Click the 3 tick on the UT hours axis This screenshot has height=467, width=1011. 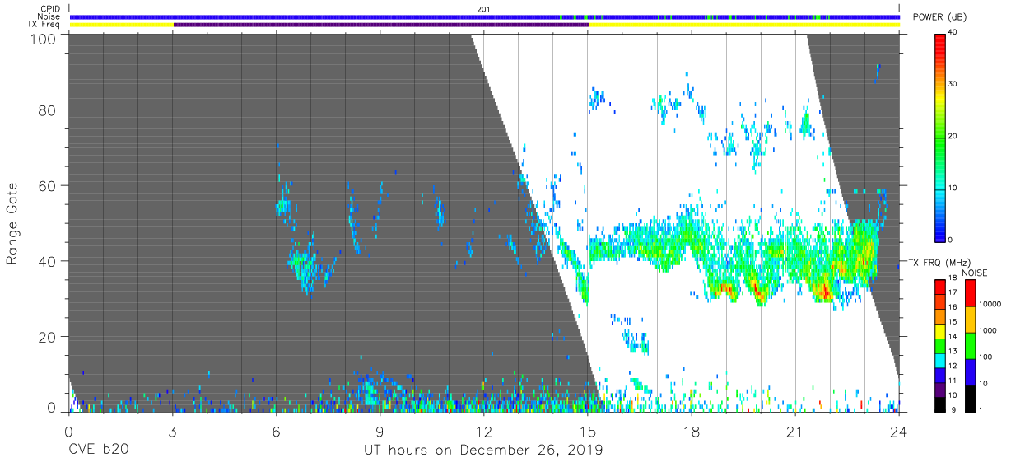tap(172, 432)
